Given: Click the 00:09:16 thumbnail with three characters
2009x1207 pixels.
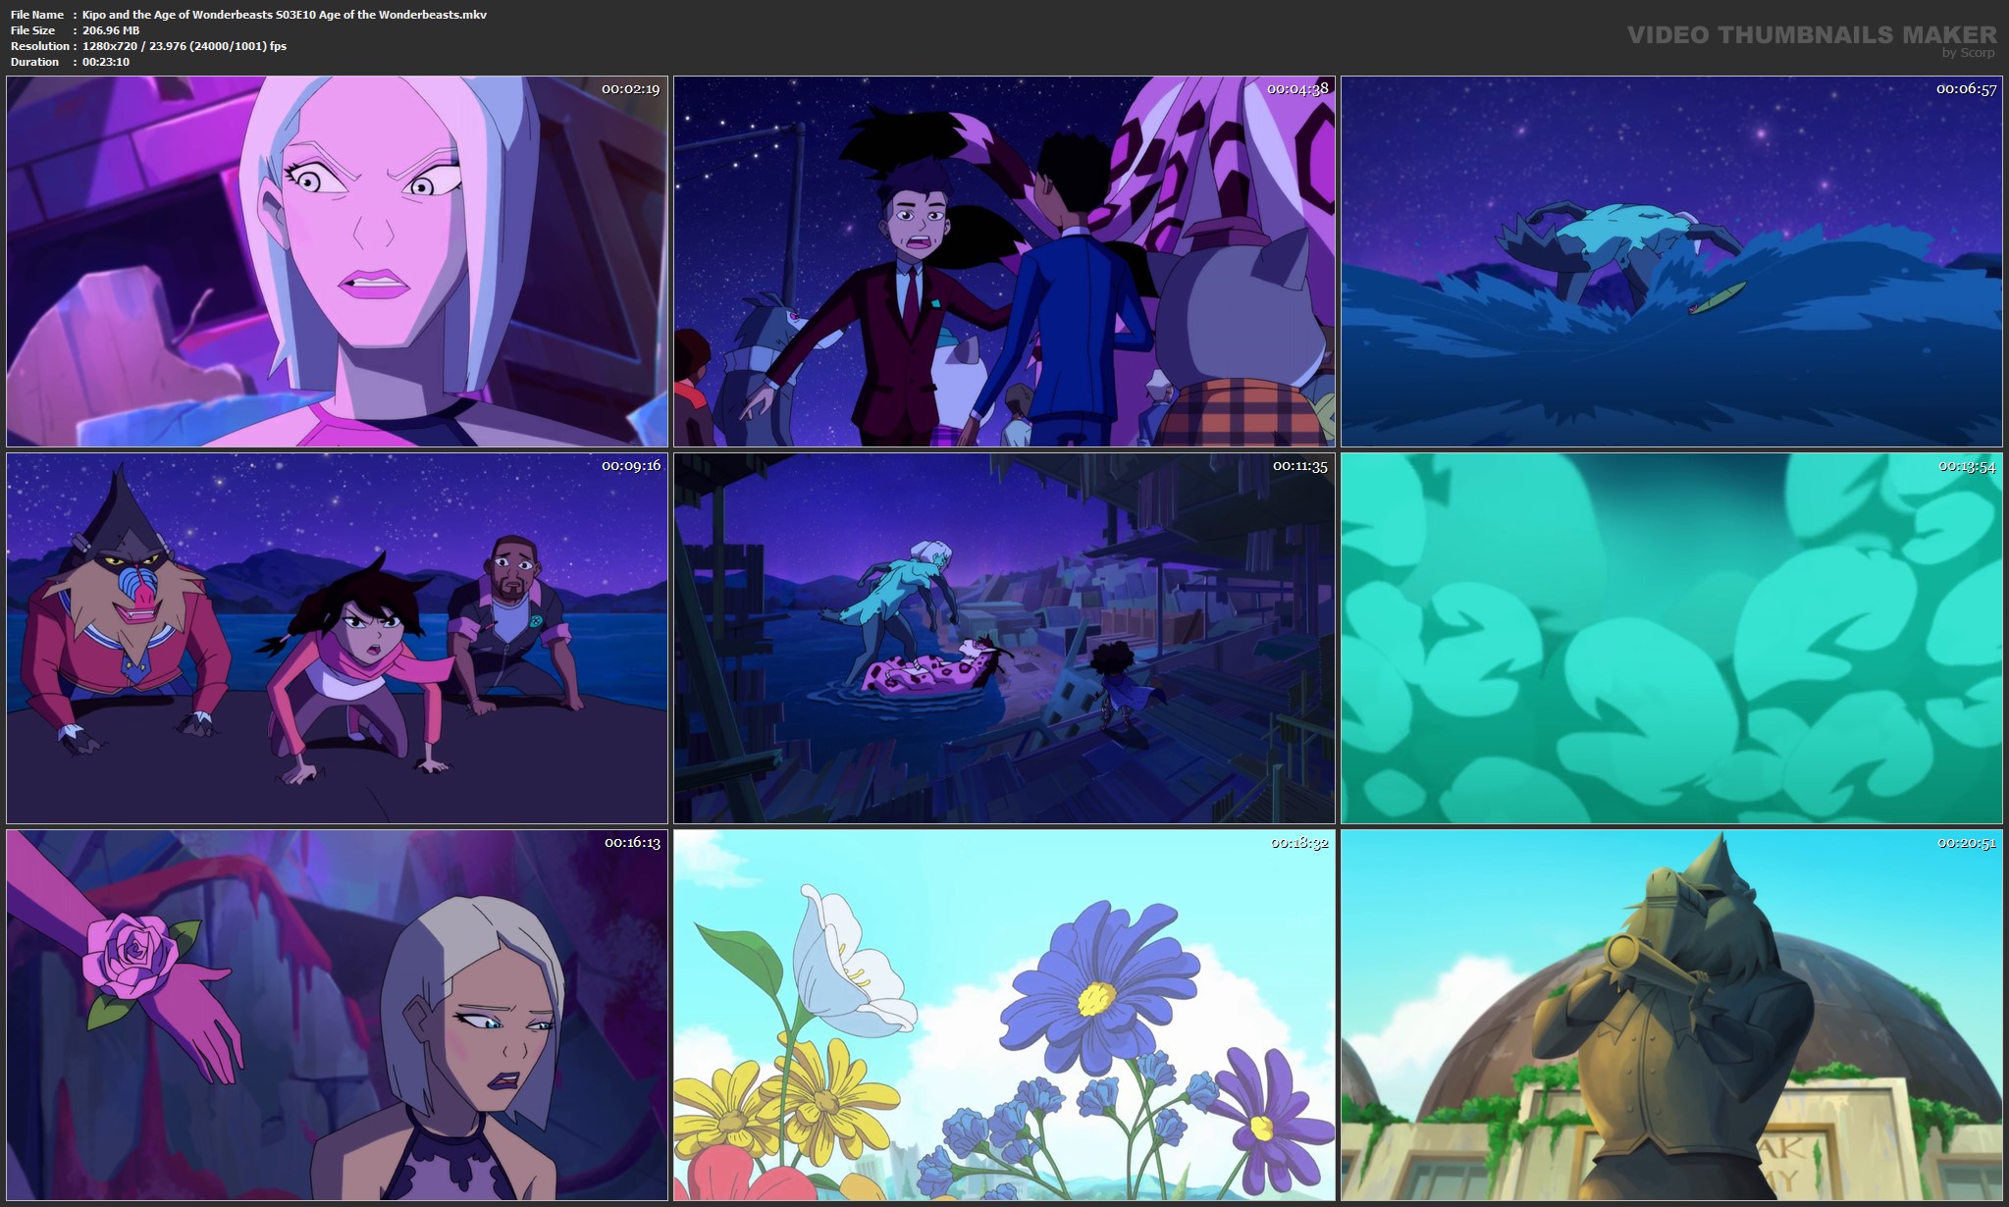Looking at the screenshot, I should coord(337,638).
